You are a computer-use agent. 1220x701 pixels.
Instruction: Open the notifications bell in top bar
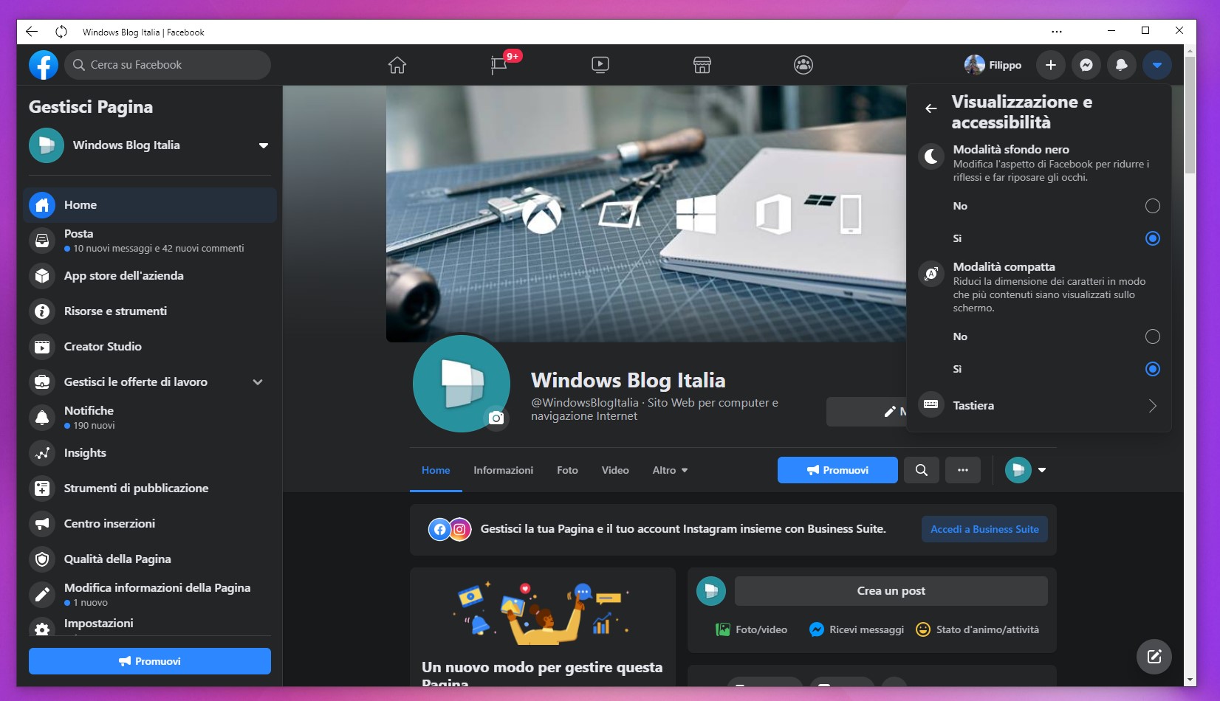[1121, 65]
